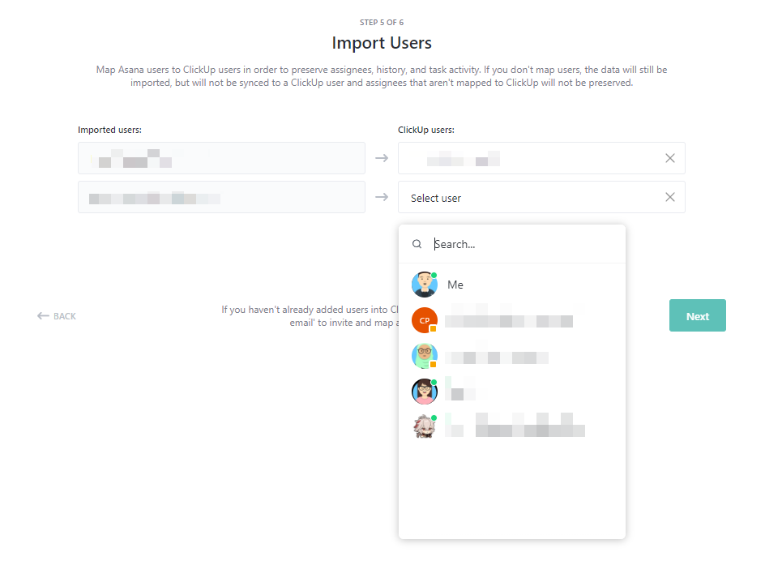
Task: Click the orange CP avatar circle
Action: tap(425, 320)
